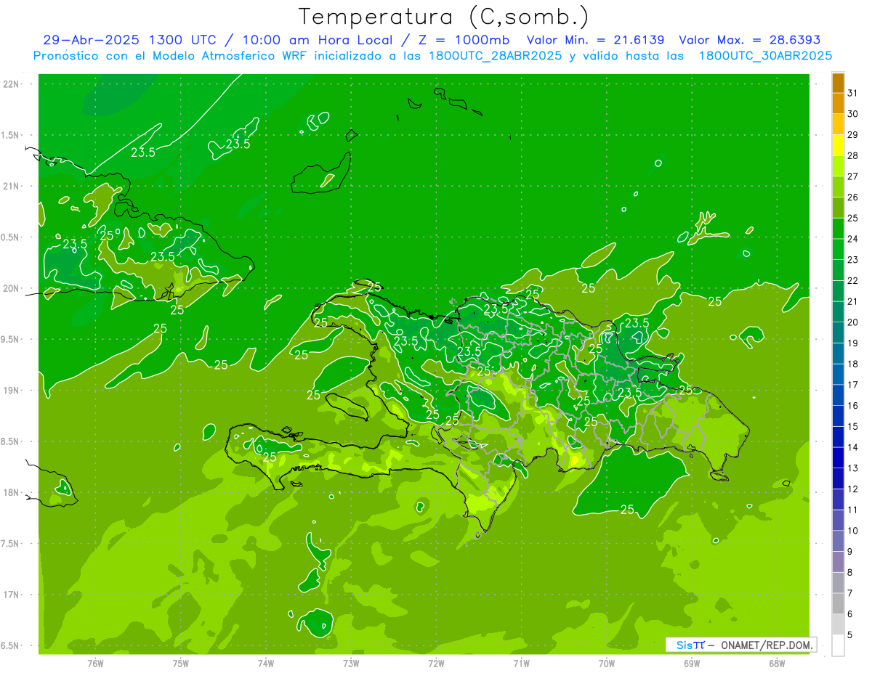This screenshot has height=673, width=872.
Task: Pick the dark orange swatch above 31
Action: click(x=838, y=83)
